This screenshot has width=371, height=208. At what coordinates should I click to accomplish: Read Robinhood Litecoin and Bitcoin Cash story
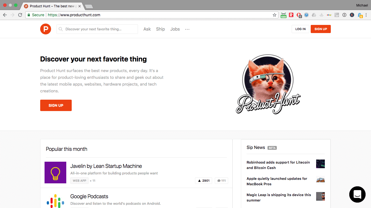point(278,165)
